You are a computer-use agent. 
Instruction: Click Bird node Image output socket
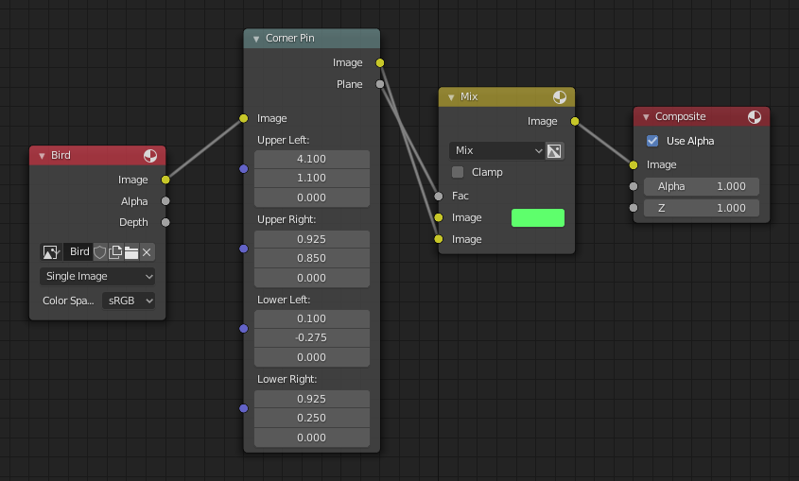pos(165,180)
